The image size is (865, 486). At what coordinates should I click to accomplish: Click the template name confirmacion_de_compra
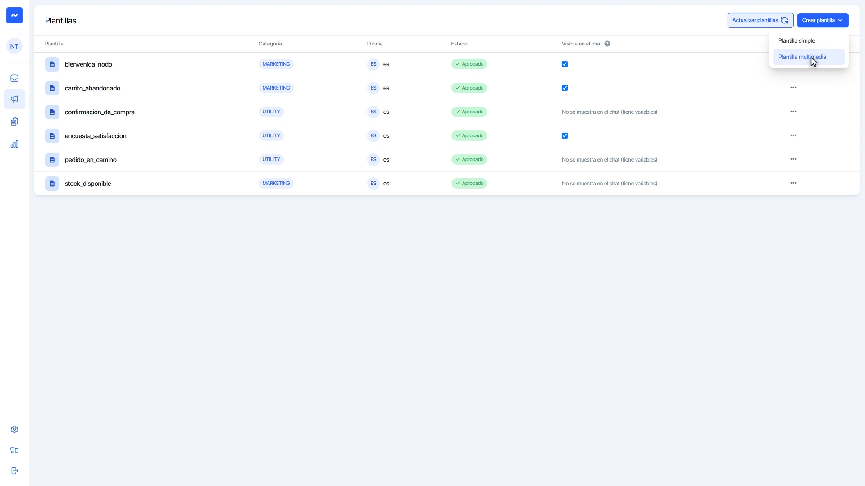pos(100,112)
